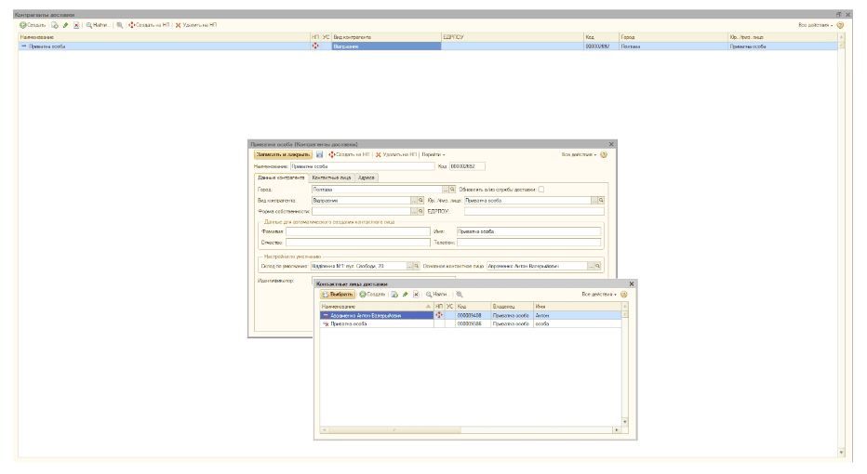This screenshot has width=867, height=474.
Task: Click the copy item icon in the main list toolbar
Action: [56, 24]
